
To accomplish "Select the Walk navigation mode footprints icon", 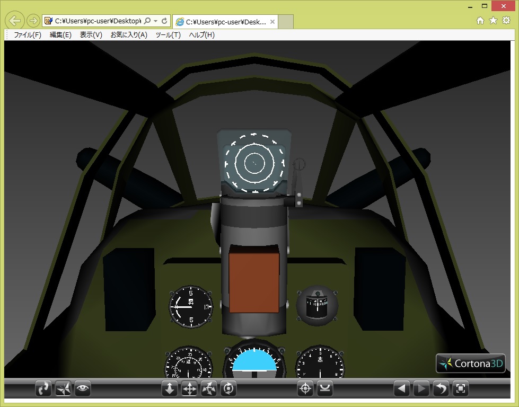I will point(43,389).
